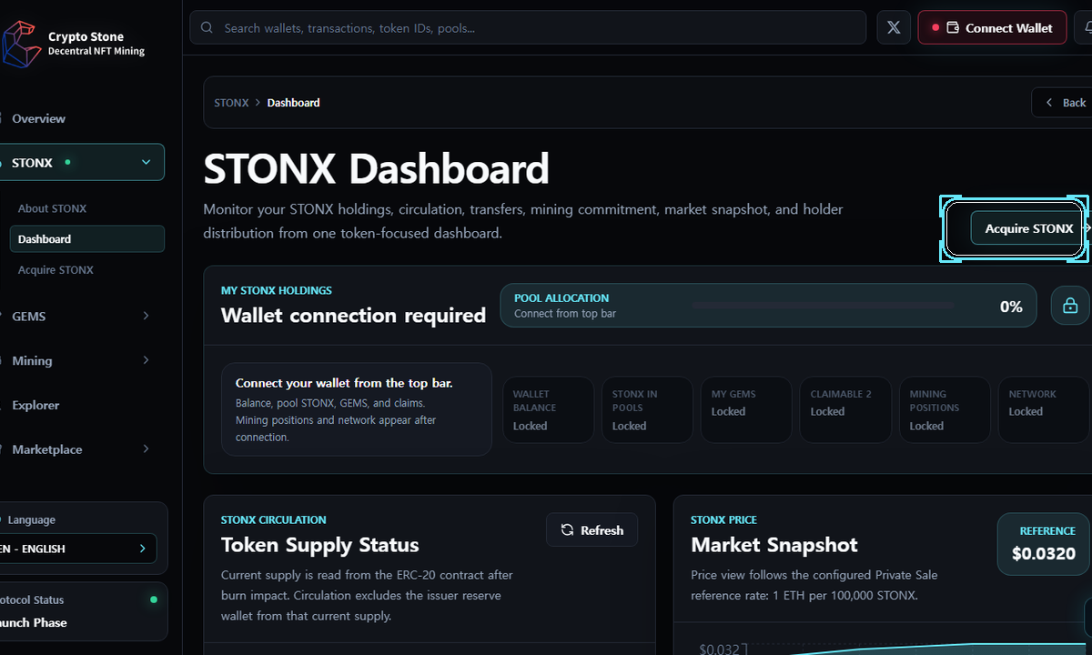Viewport: 1092px width, 655px height.
Task: Click the Network locked card
Action: [x=1044, y=410]
